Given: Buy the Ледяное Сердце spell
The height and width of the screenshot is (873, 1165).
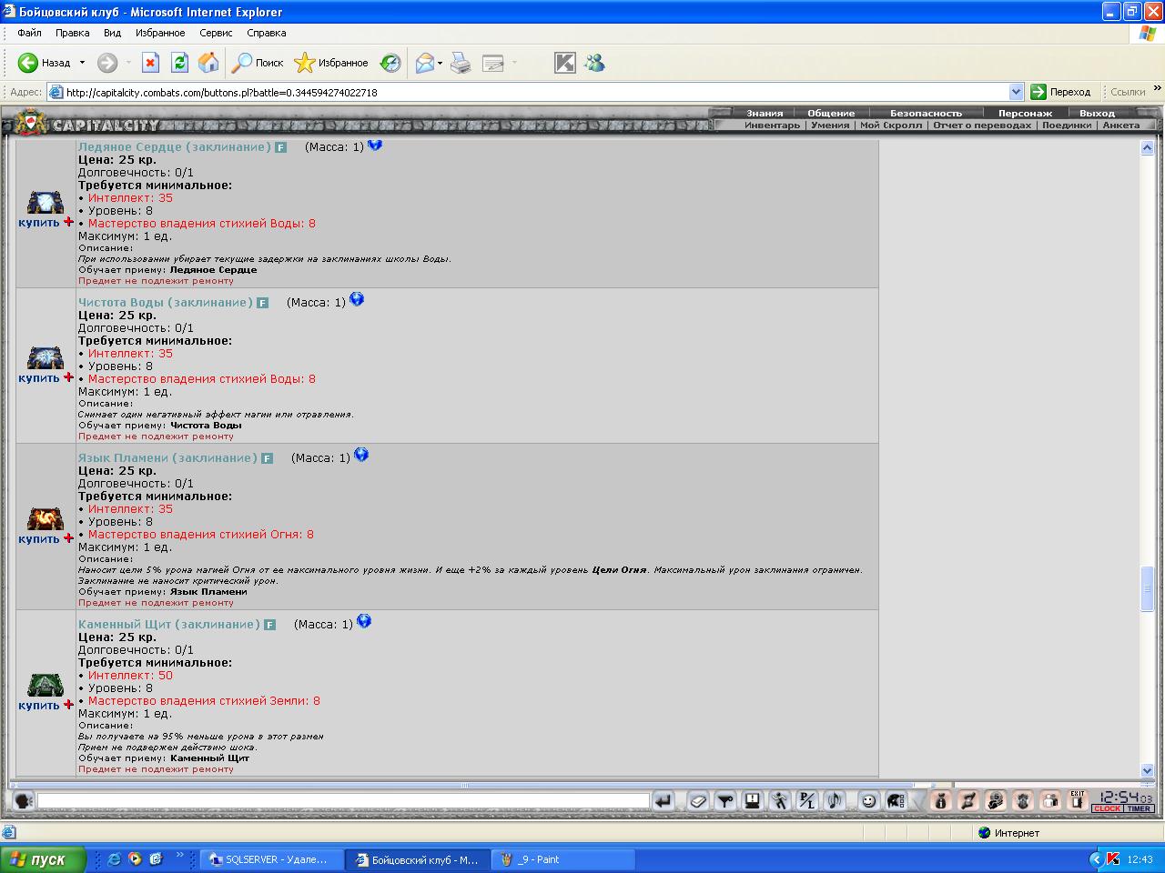Looking at the screenshot, I should click(39, 223).
